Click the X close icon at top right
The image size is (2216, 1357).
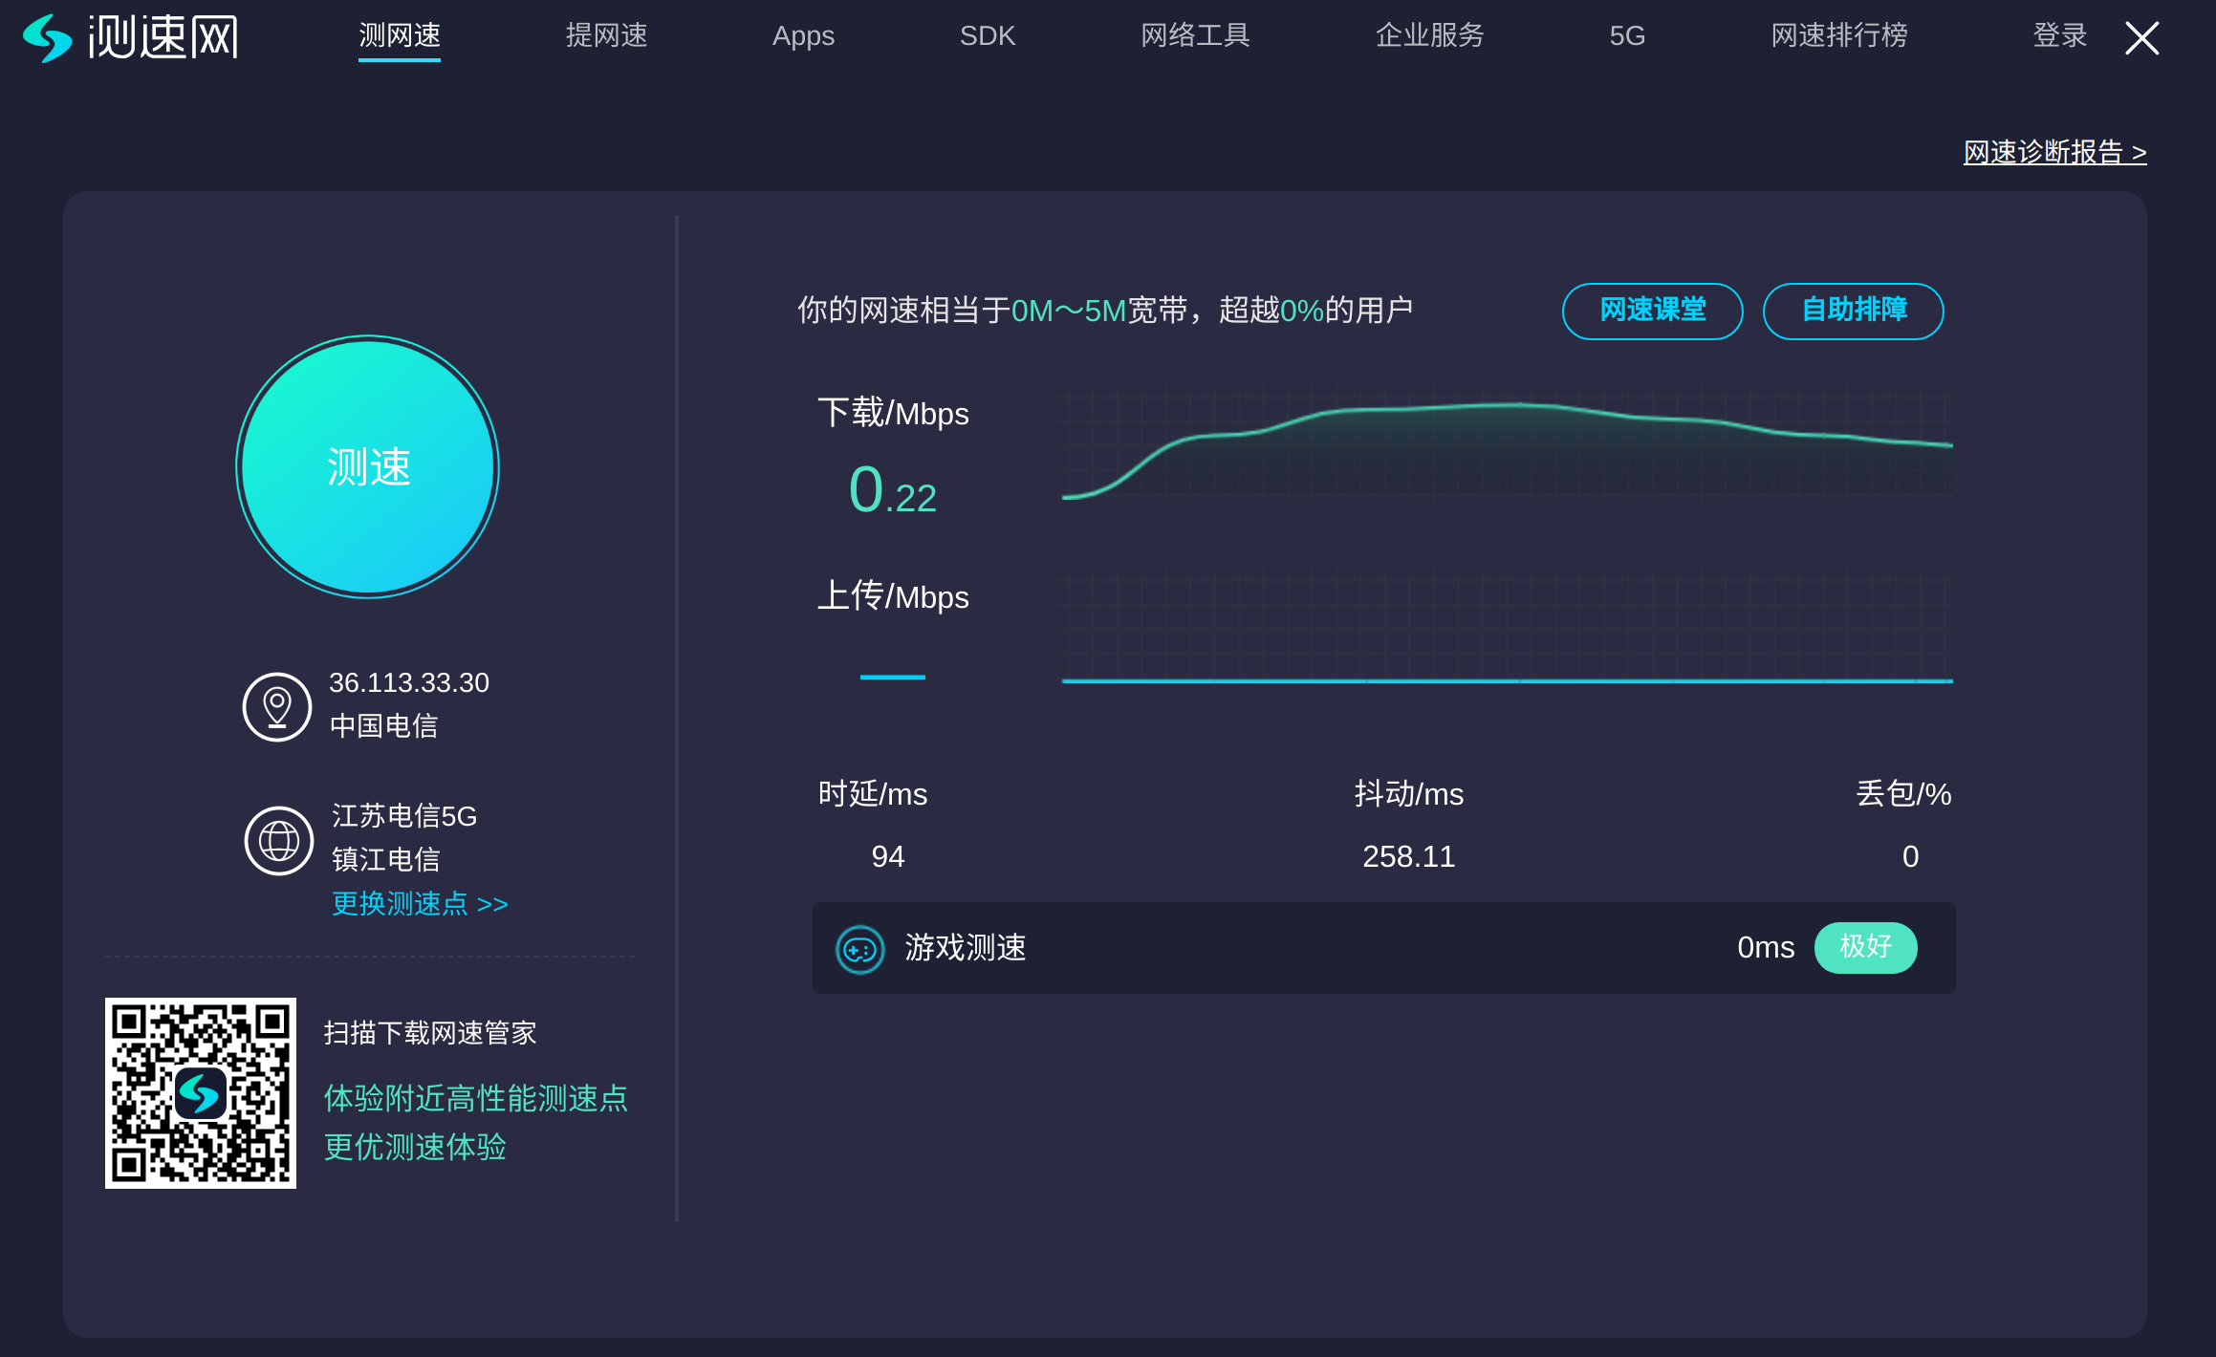[x=2141, y=38]
